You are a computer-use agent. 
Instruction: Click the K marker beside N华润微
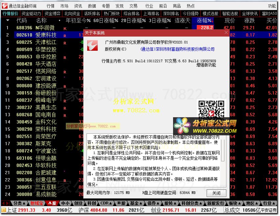65,29
